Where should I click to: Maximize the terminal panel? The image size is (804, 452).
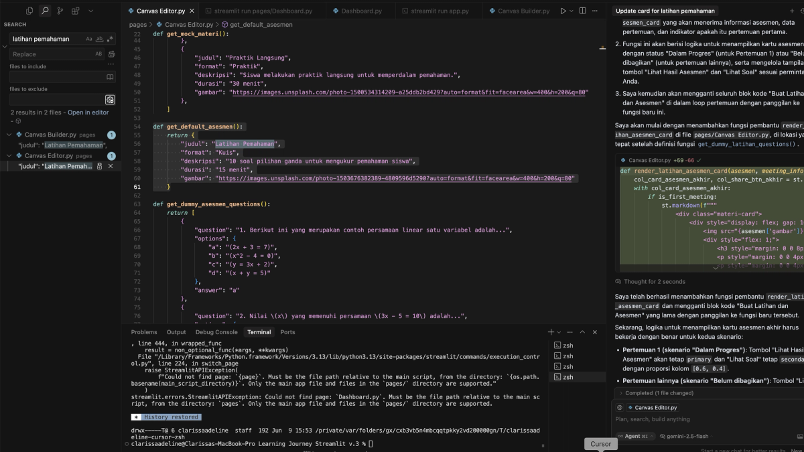coord(582,332)
